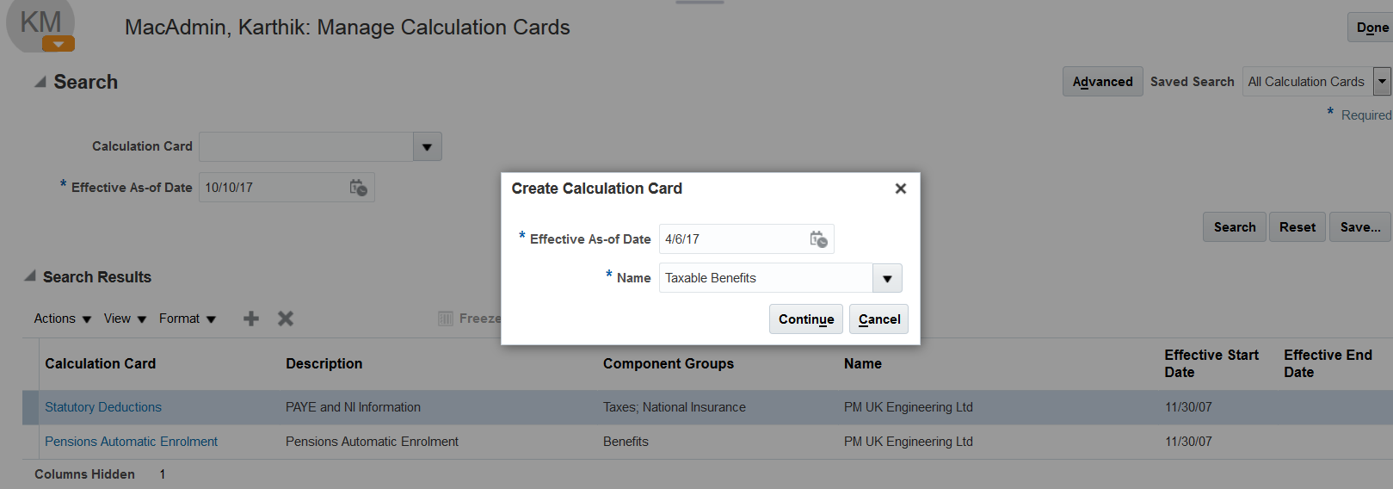Screen dimensions: 1393x489
Task: Collapse the Search Results section
Action: (x=30, y=276)
